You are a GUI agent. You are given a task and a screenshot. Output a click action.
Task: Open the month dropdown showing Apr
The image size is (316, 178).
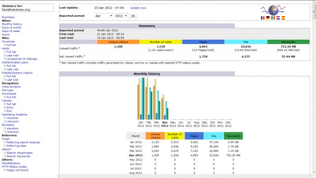click(103, 16)
